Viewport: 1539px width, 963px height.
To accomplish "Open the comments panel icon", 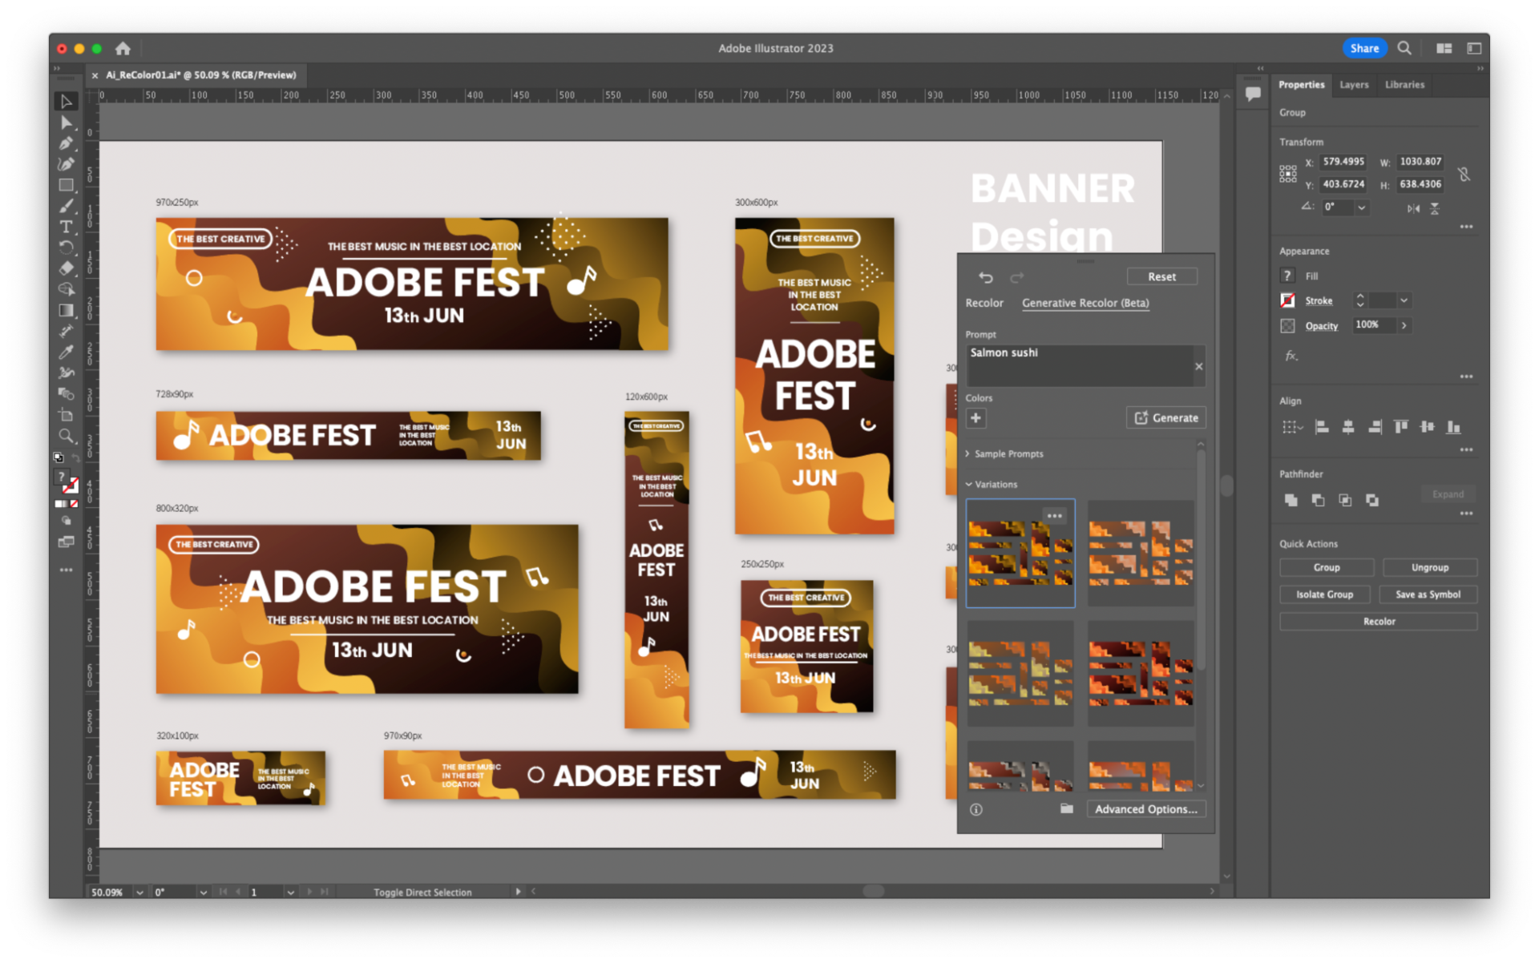I will [x=1252, y=94].
